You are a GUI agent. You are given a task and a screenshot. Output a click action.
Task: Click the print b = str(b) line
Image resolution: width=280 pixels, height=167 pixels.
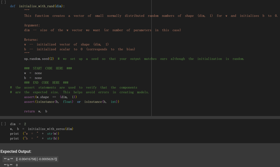coord(34,139)
